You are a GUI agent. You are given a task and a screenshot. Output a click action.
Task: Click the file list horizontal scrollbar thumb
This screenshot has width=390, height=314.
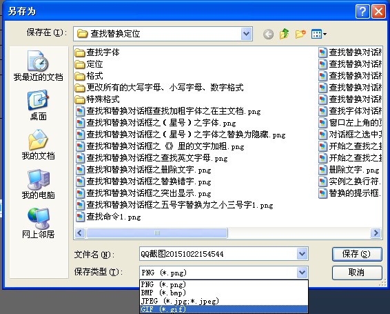[157, 233]
